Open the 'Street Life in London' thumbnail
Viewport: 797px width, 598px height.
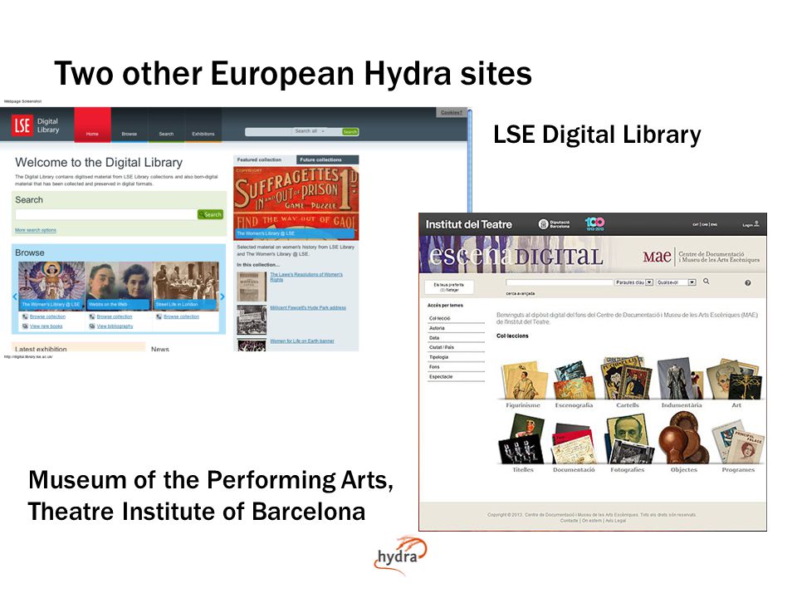[185, 286]
